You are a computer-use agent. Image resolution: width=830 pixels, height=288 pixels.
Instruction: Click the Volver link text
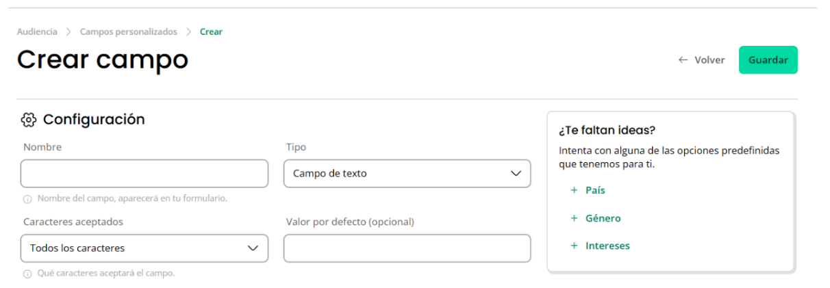tap(709, 60)
